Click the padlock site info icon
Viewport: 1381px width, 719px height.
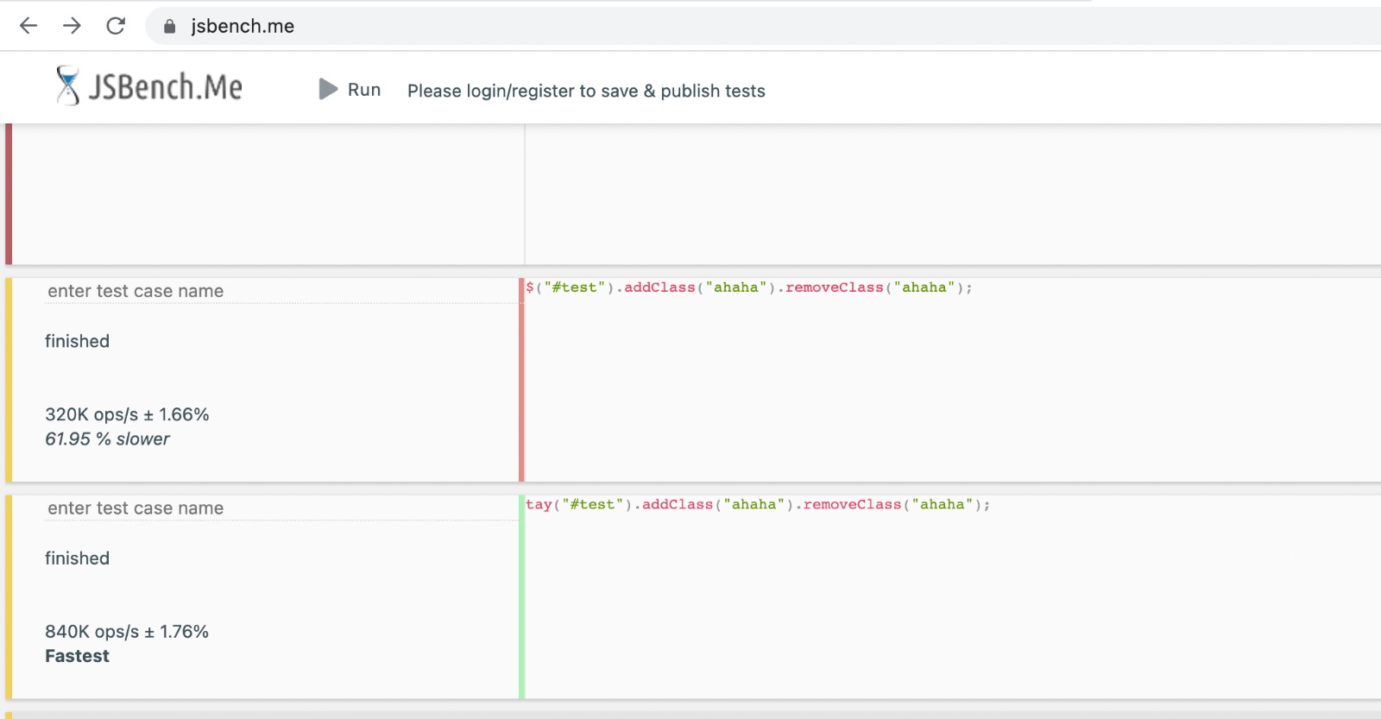(x=170, y=27)
